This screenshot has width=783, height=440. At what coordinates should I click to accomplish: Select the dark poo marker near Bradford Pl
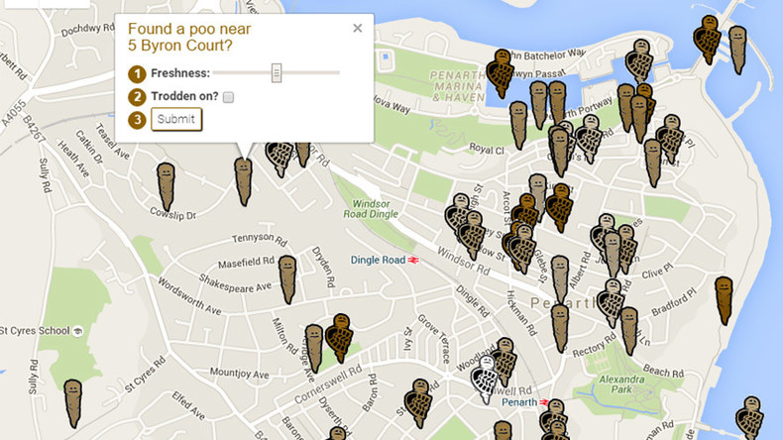724,301
